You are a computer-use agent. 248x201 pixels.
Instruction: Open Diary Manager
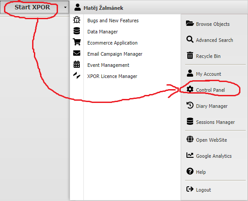pyautogui.click(x=211, y=106)
